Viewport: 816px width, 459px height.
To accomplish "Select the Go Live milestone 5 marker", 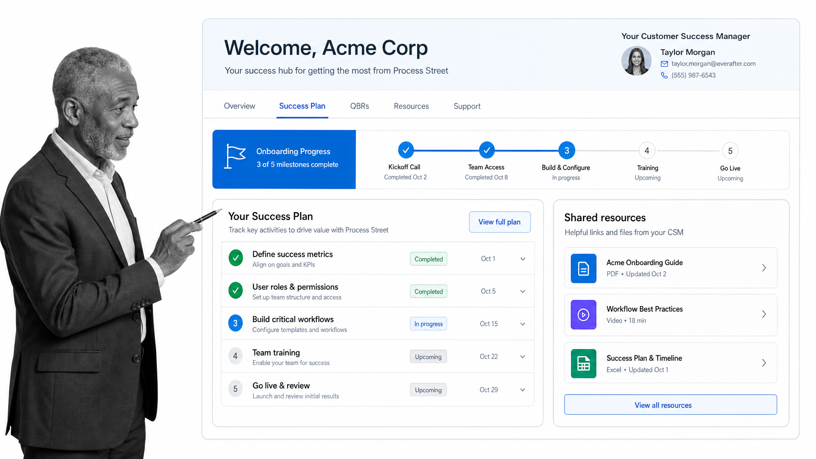I will click(x=730, y=151).
